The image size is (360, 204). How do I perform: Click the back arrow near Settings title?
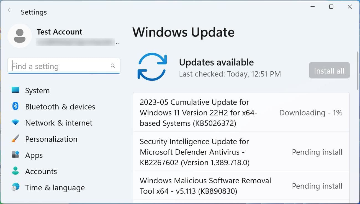(x=10, y=10)
